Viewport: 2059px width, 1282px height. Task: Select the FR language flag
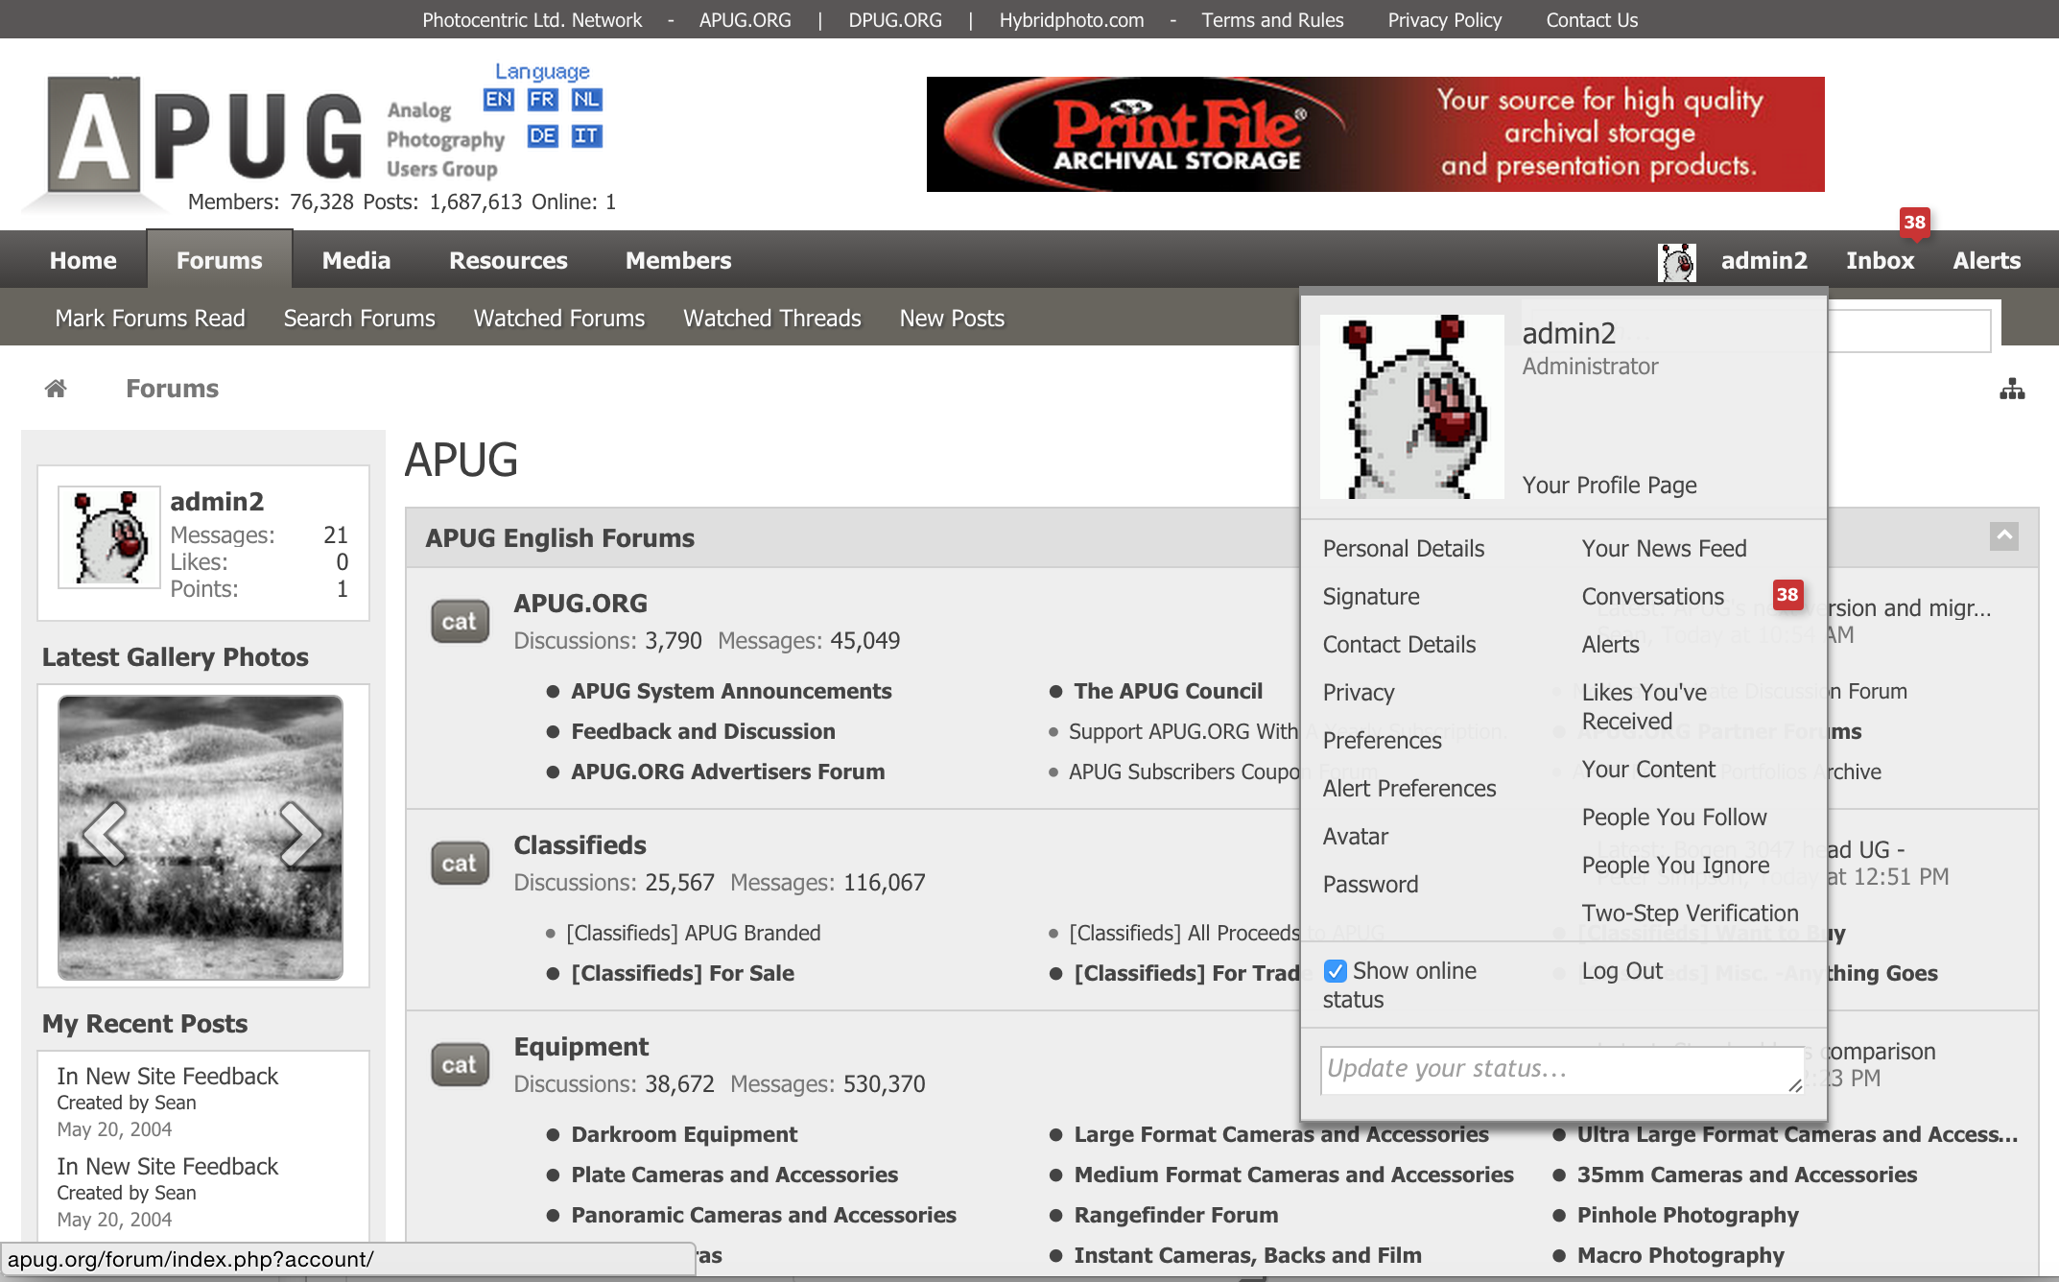542,100
